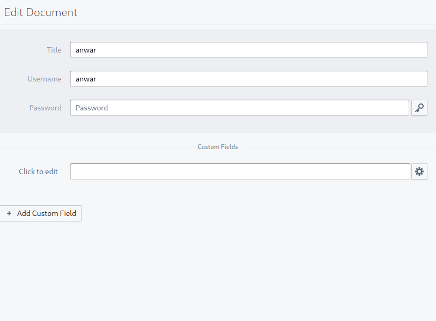Click the Edit Document page heading
This screenshot has height=321, width=436.
point(40,12)
